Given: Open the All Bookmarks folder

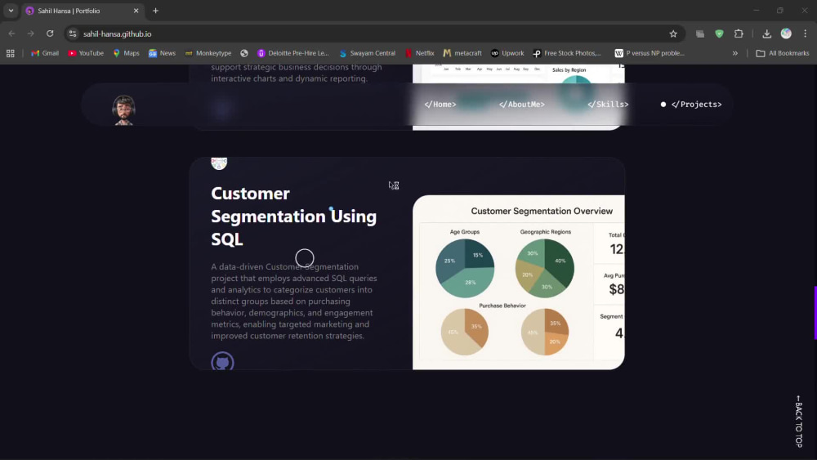Looking at the screenshot, I should [x=783, y=53].
